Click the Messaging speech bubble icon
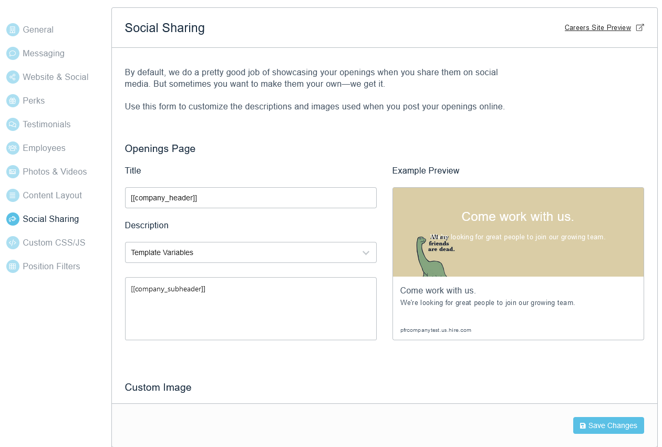The image size is (662, 447). coord(13,53)
